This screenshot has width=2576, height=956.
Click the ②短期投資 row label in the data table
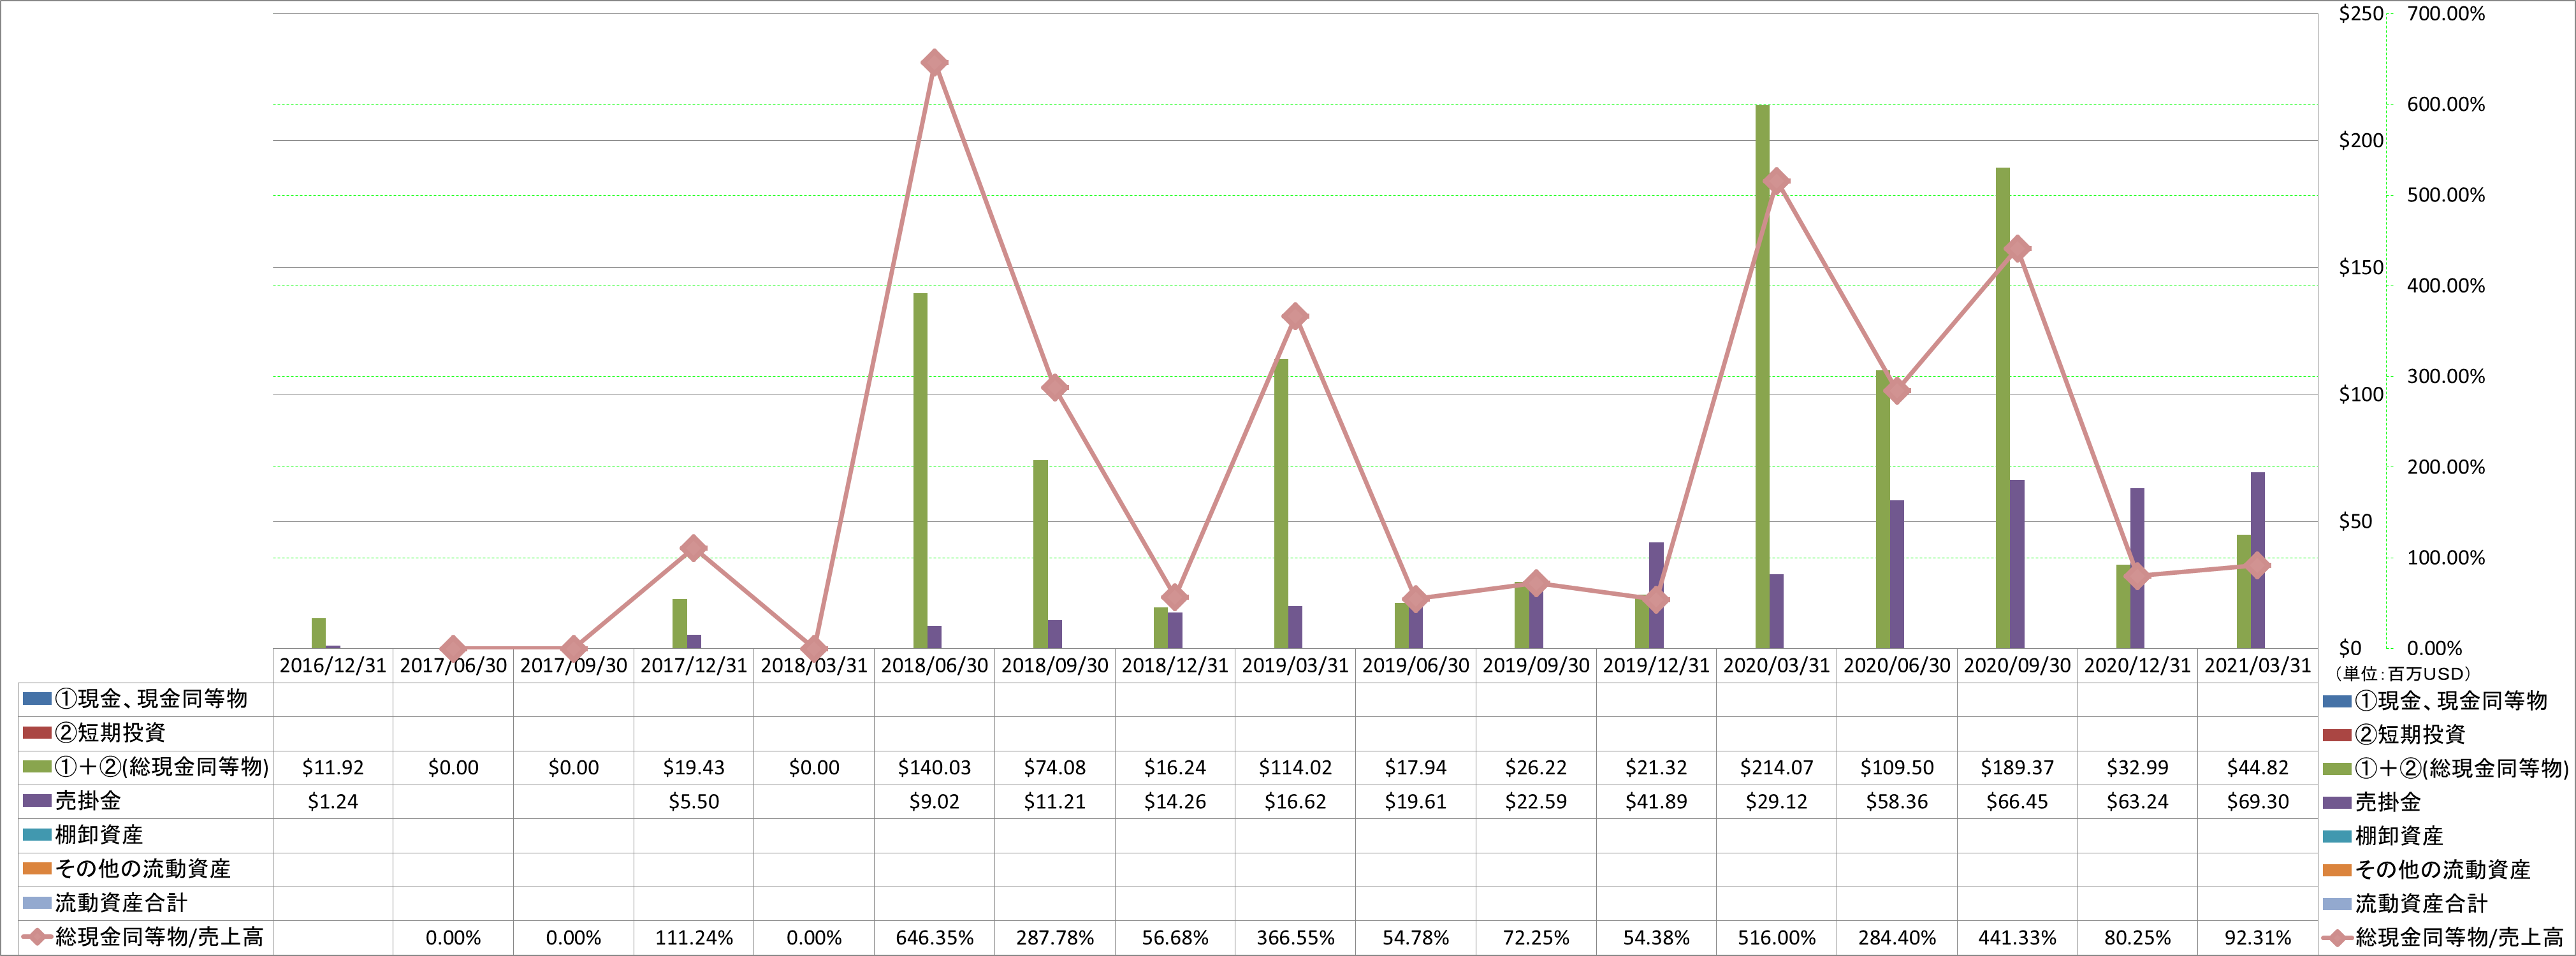[110, 733]
